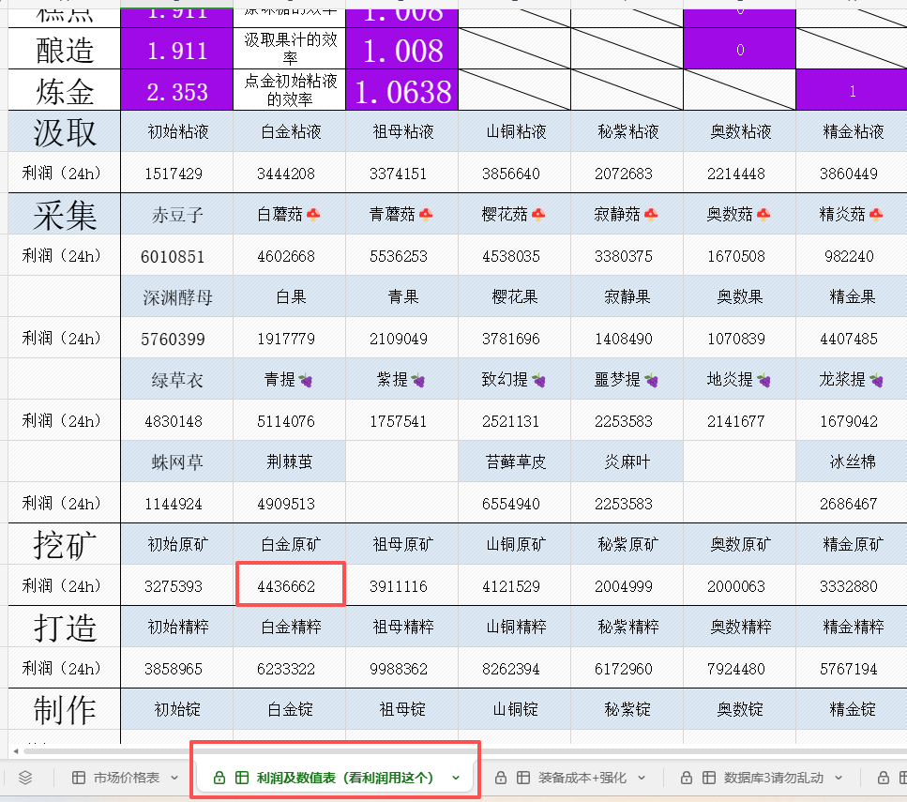Click the horizontal scrollbar above sheet tabs

(450, 751)
